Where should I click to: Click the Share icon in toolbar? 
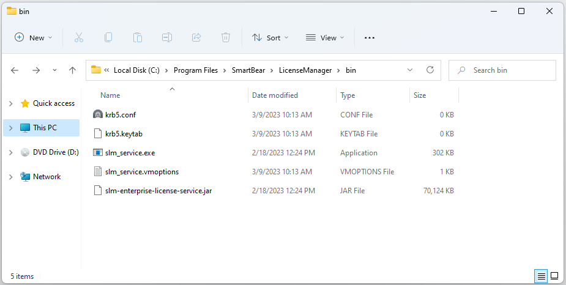click(196, 37)
